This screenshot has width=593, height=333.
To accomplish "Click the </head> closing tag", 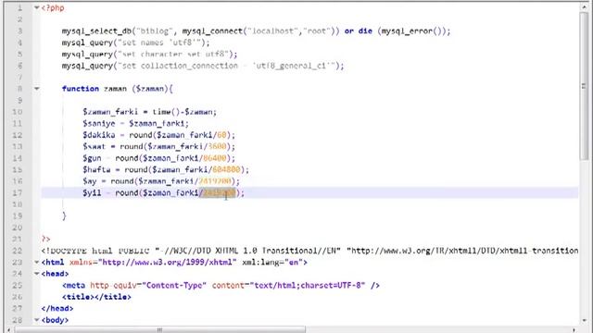I will pos(57,308).
